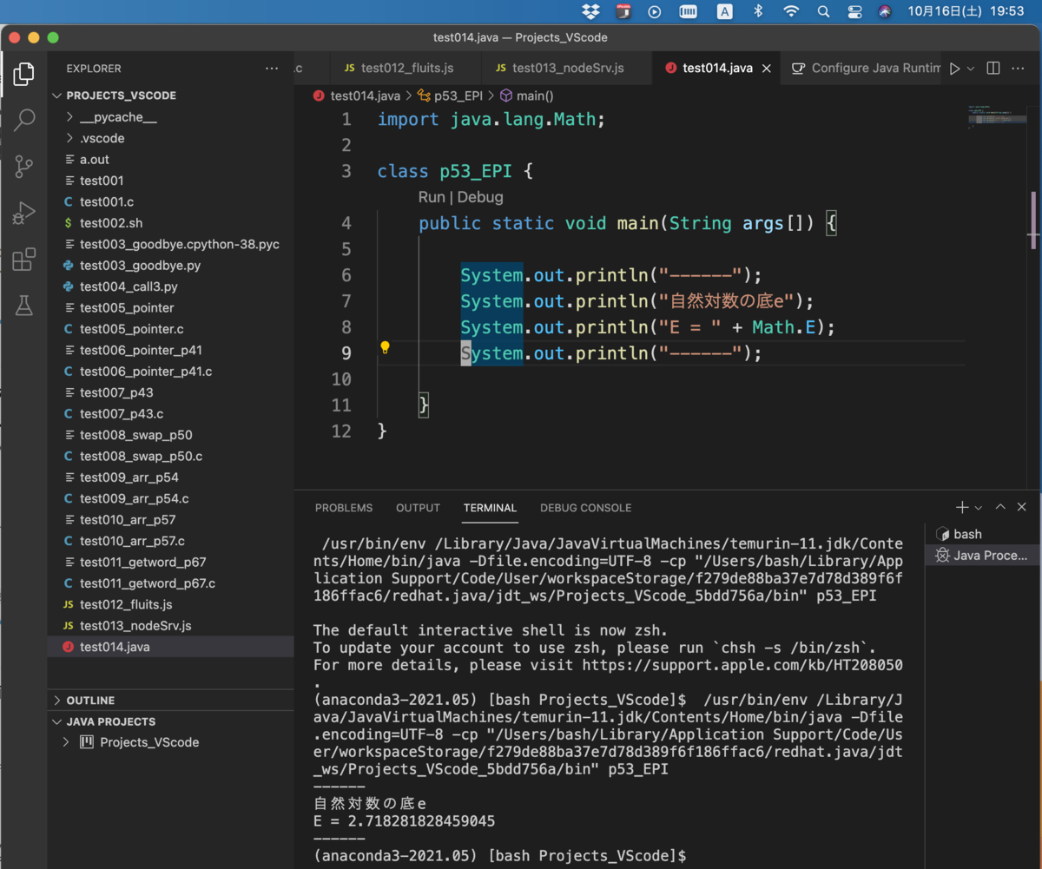Click the Run code lens above main
Screen dimensions: 1042x869
[x=432, y=197]
